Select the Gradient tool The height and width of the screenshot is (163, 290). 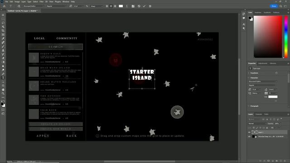click(3, 62)
